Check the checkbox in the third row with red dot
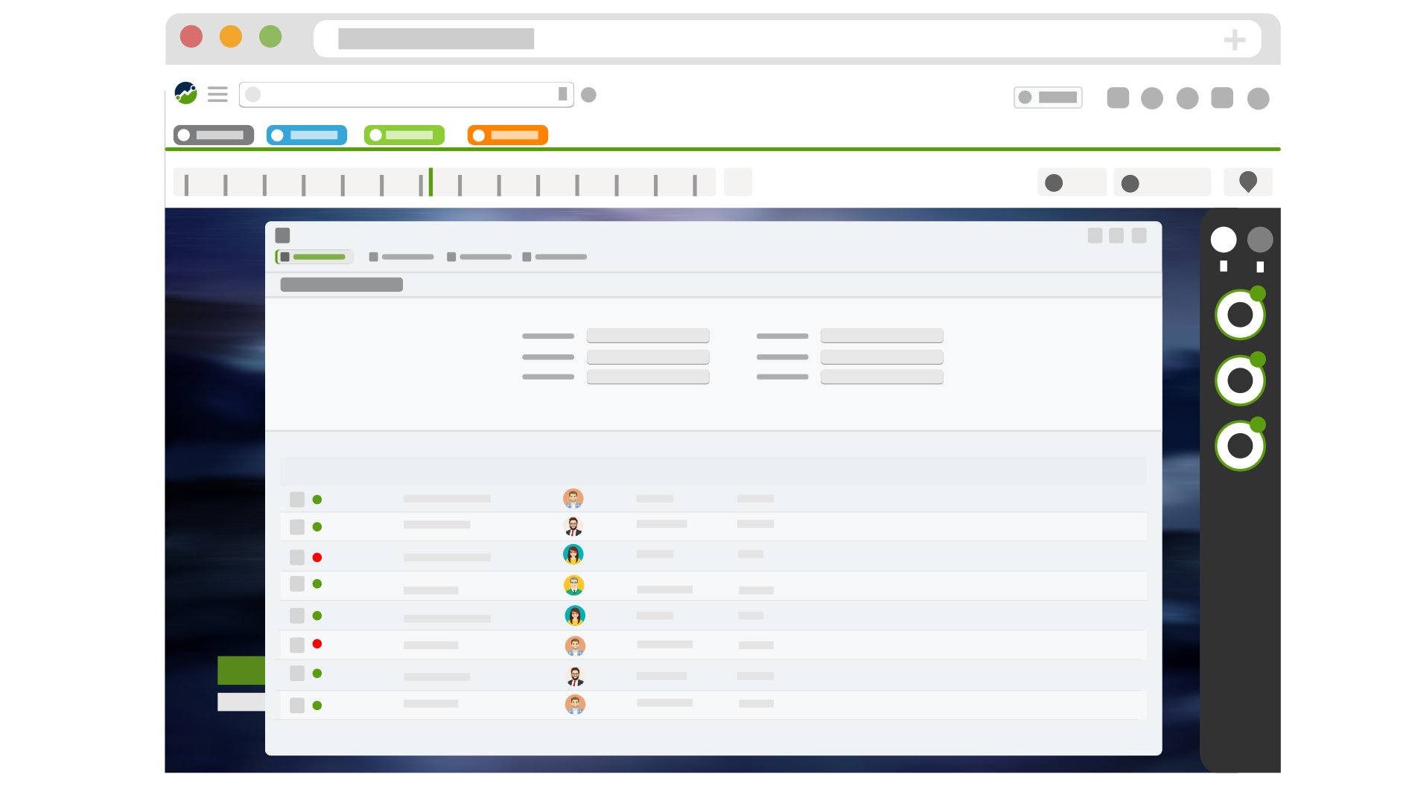1409x786 pixels. coord(297,557)
